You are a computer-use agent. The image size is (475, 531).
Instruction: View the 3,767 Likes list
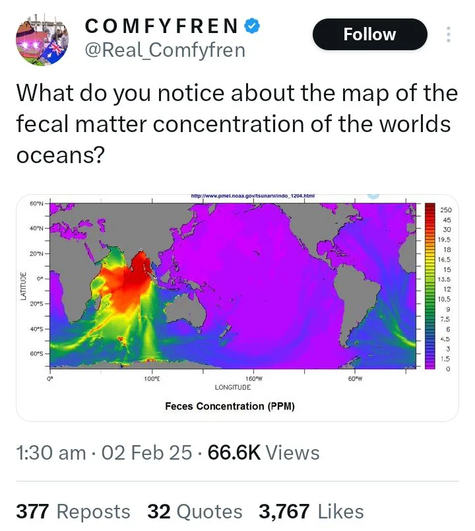311,511
